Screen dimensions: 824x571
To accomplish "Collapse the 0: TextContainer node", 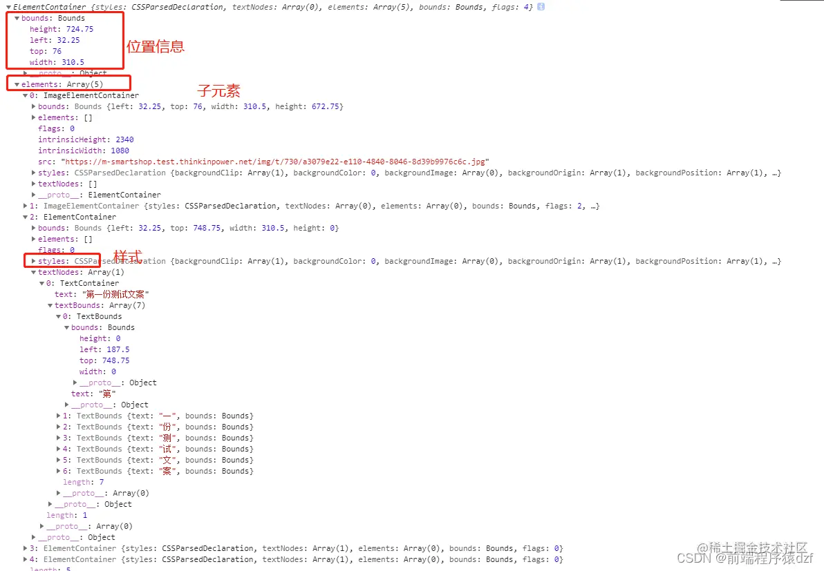I will click(42, 283).
